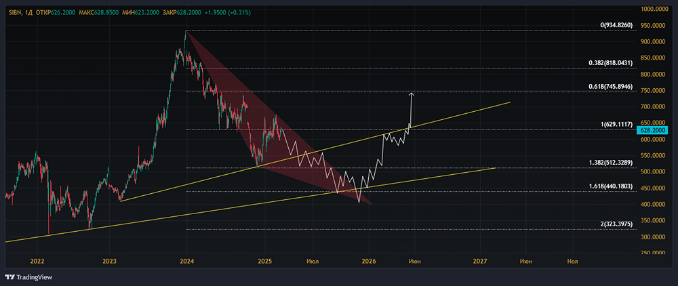Viewport: 678px width, 286px height.
Task: Click the Июл time axis label
Action: [x=312, y=262]
